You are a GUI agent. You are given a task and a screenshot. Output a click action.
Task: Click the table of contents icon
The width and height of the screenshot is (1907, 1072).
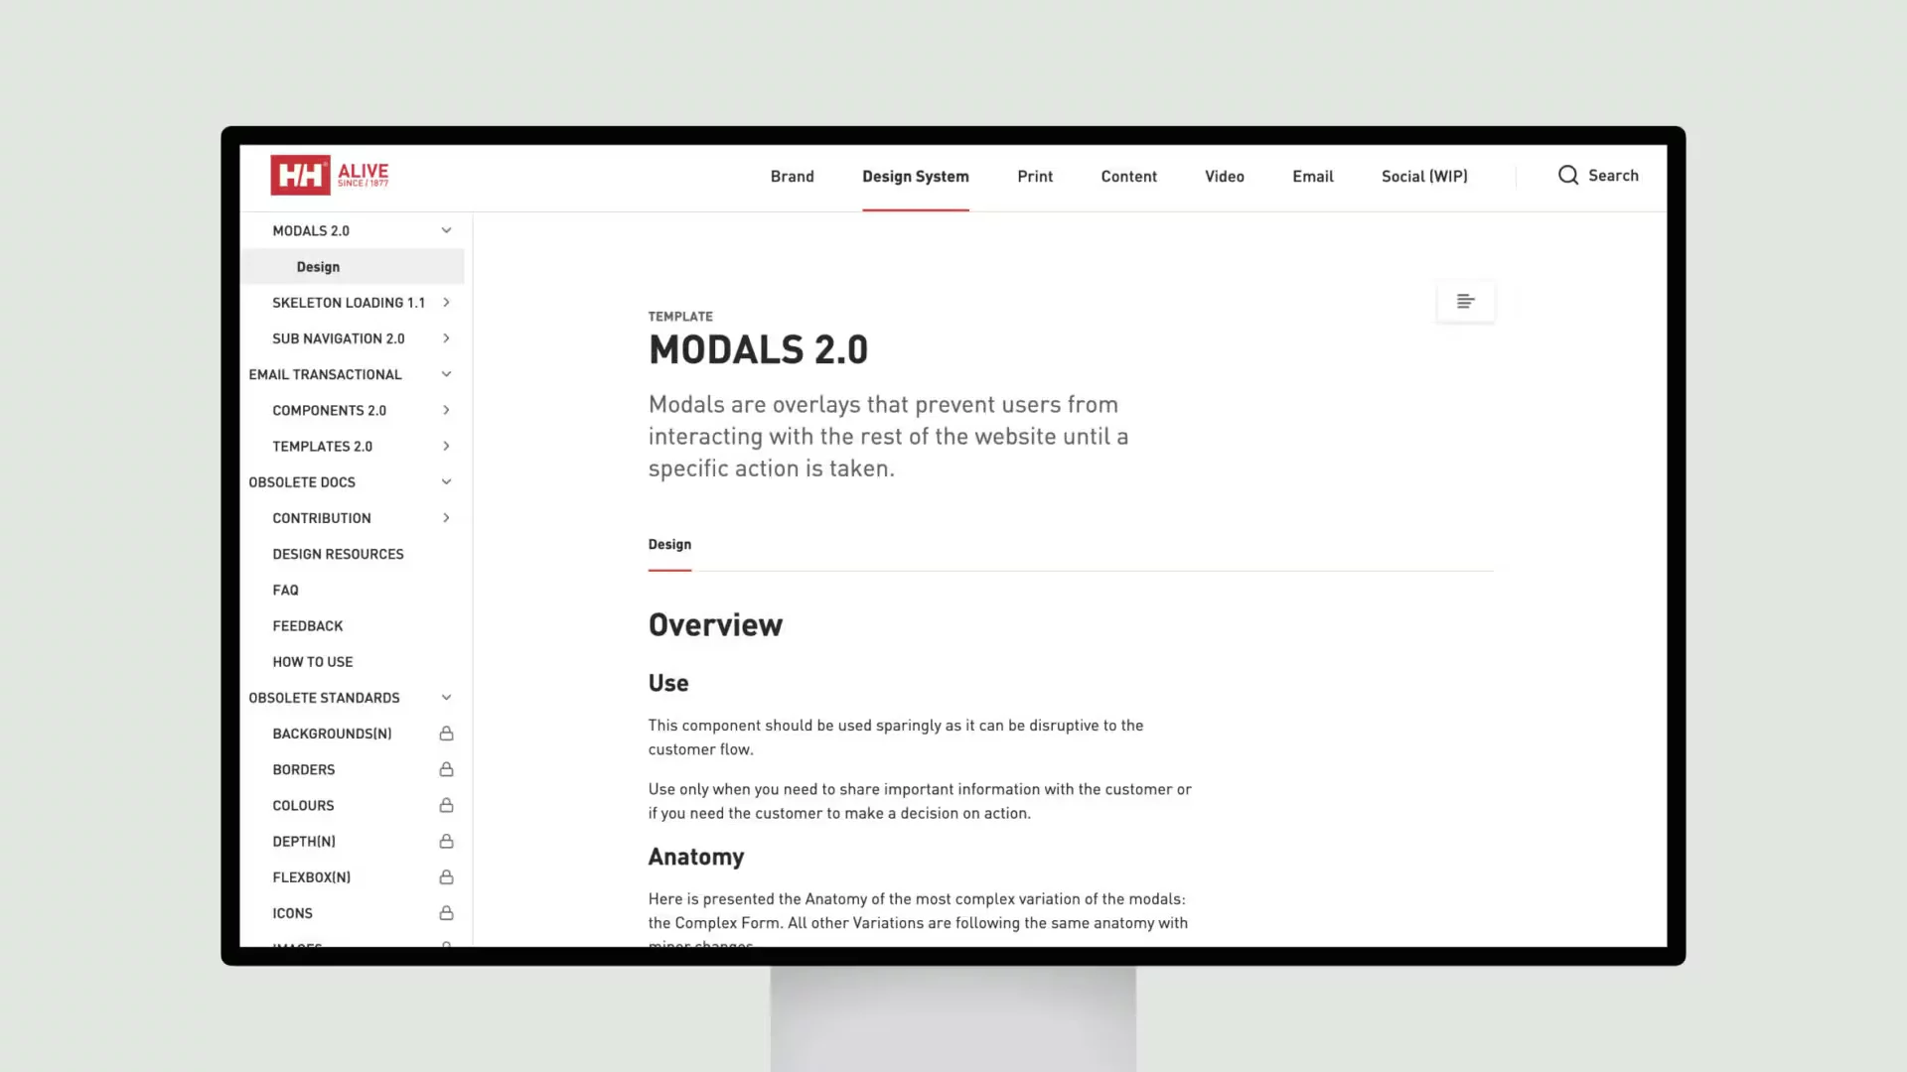pos(1464,301)
